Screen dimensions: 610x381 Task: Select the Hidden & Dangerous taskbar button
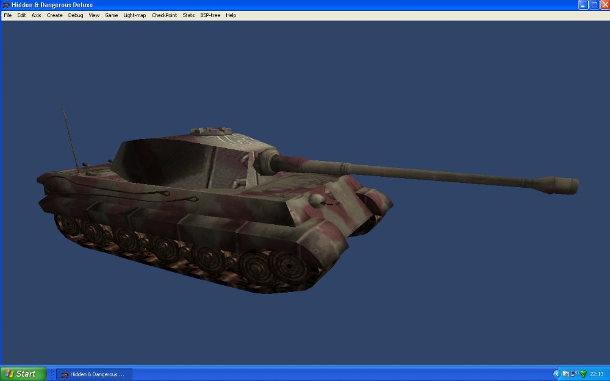click(x=94, y=374)
